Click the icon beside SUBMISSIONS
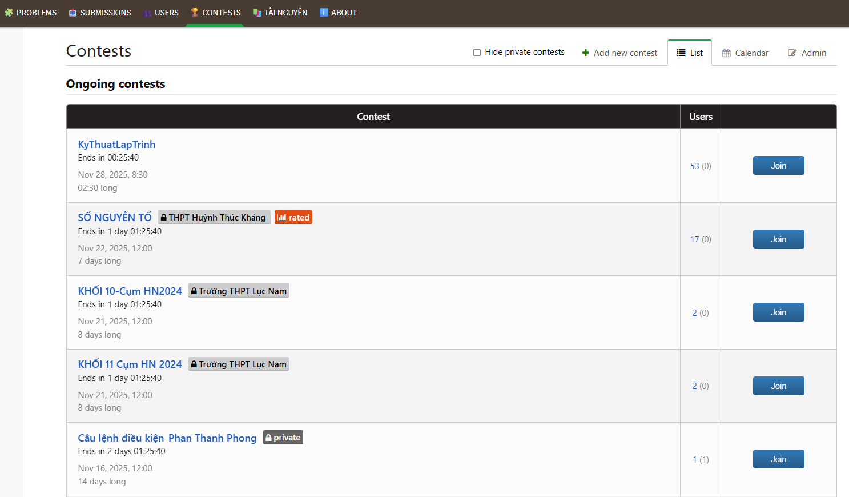The width and height of the screenshot is (849, 497). (x=71, y=12)
